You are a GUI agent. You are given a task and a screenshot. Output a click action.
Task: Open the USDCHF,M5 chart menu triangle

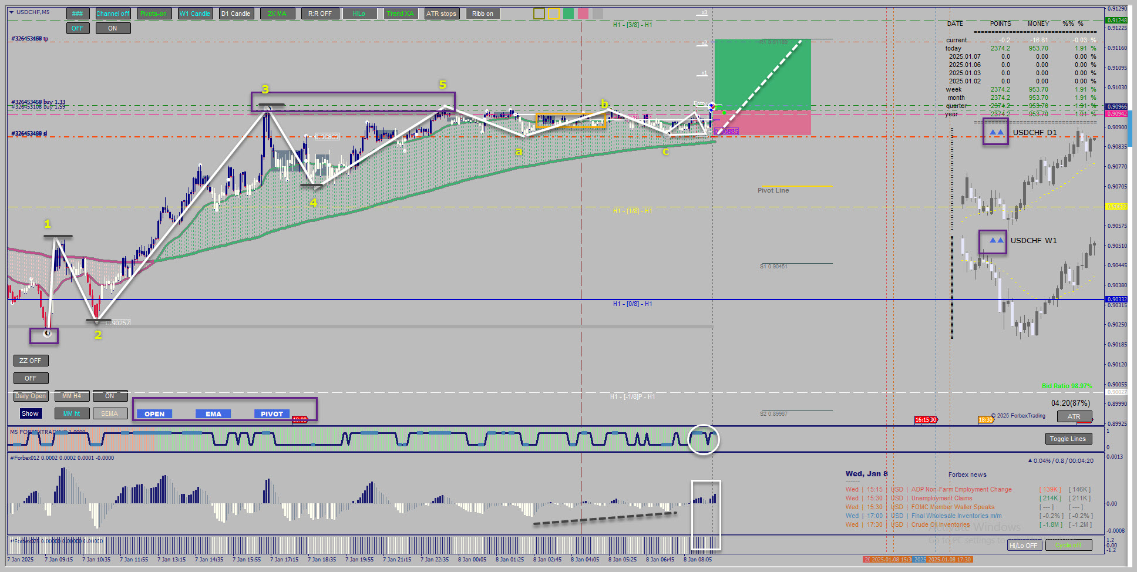click(11, 12)
